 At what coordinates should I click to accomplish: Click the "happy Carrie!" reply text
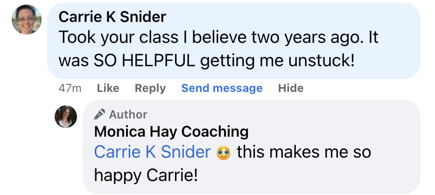146,174
